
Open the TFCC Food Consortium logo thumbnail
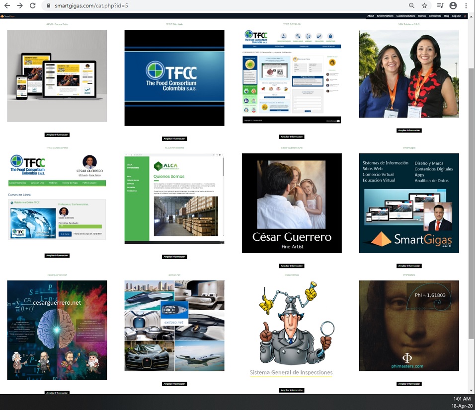pos(174,78)
